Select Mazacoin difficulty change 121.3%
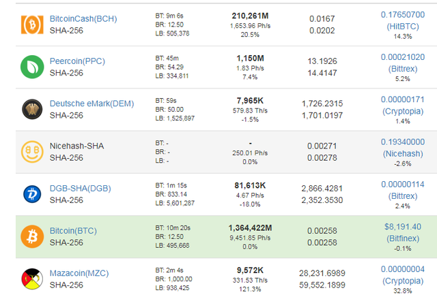This screenshot has height=299, width=437. (250, 289)
